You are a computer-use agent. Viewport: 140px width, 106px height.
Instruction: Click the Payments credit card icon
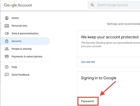click(x=7, y=56)
